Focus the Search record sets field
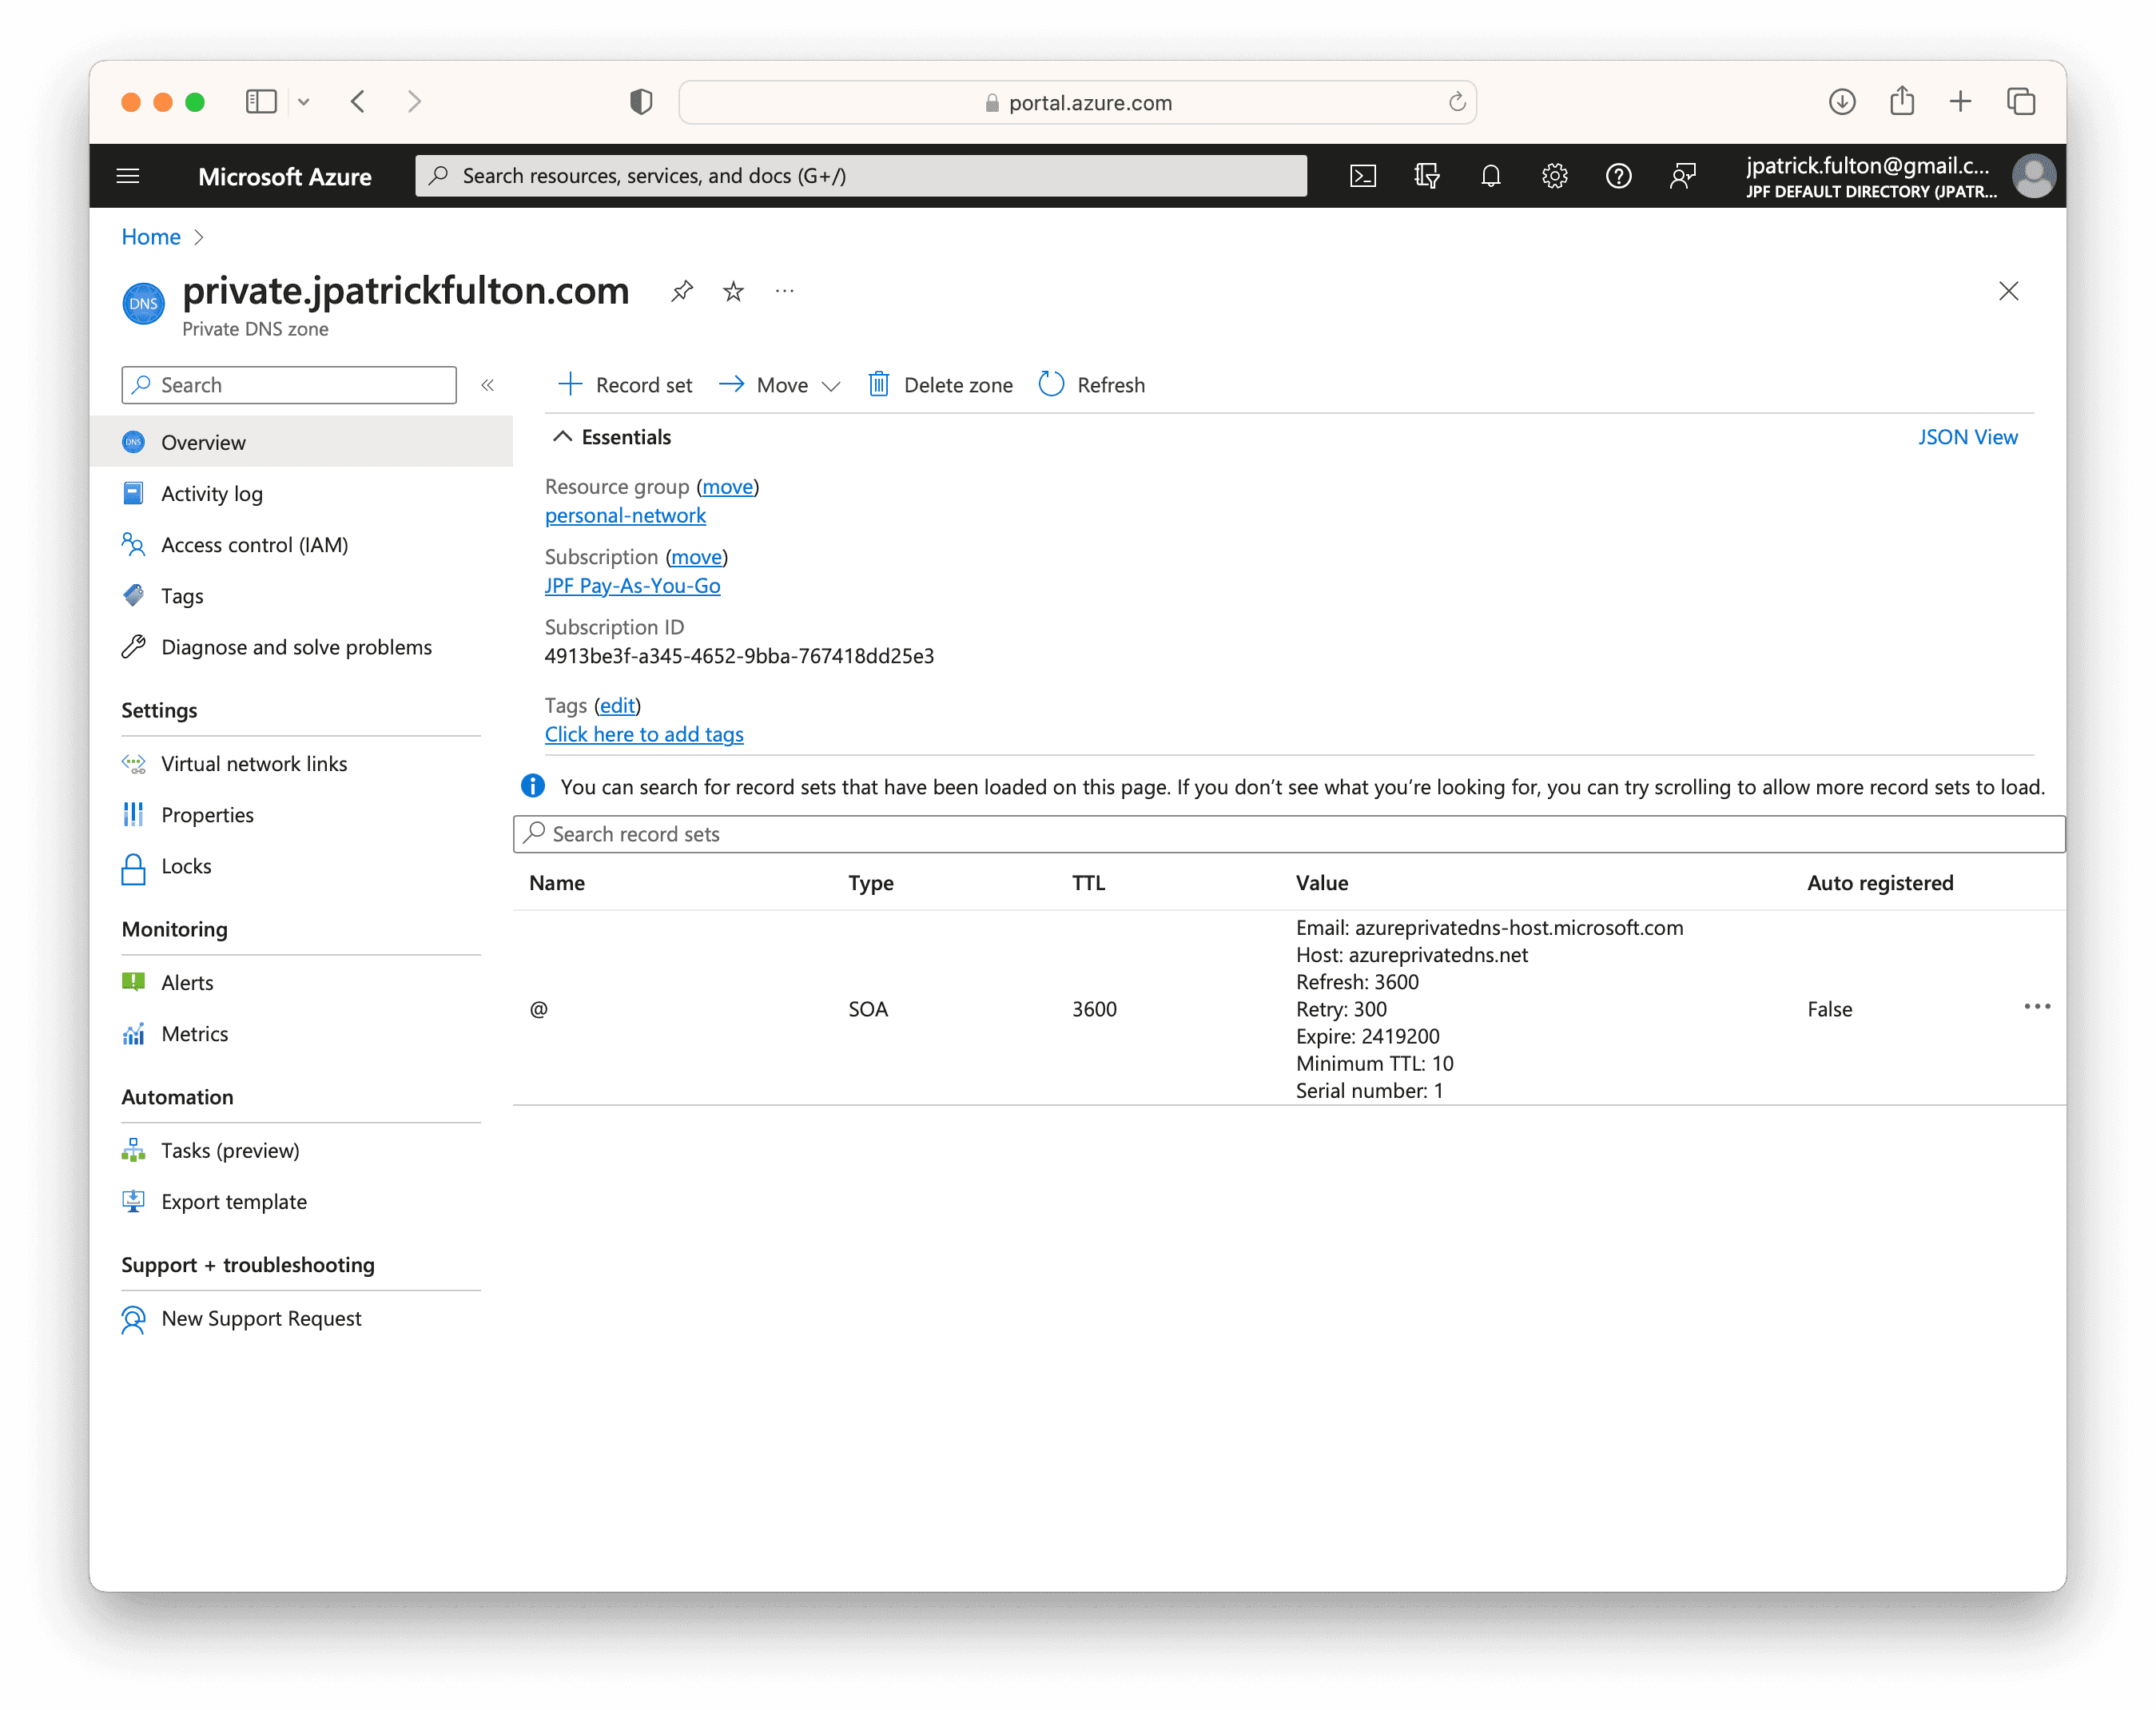 (x=1289, y=834)
